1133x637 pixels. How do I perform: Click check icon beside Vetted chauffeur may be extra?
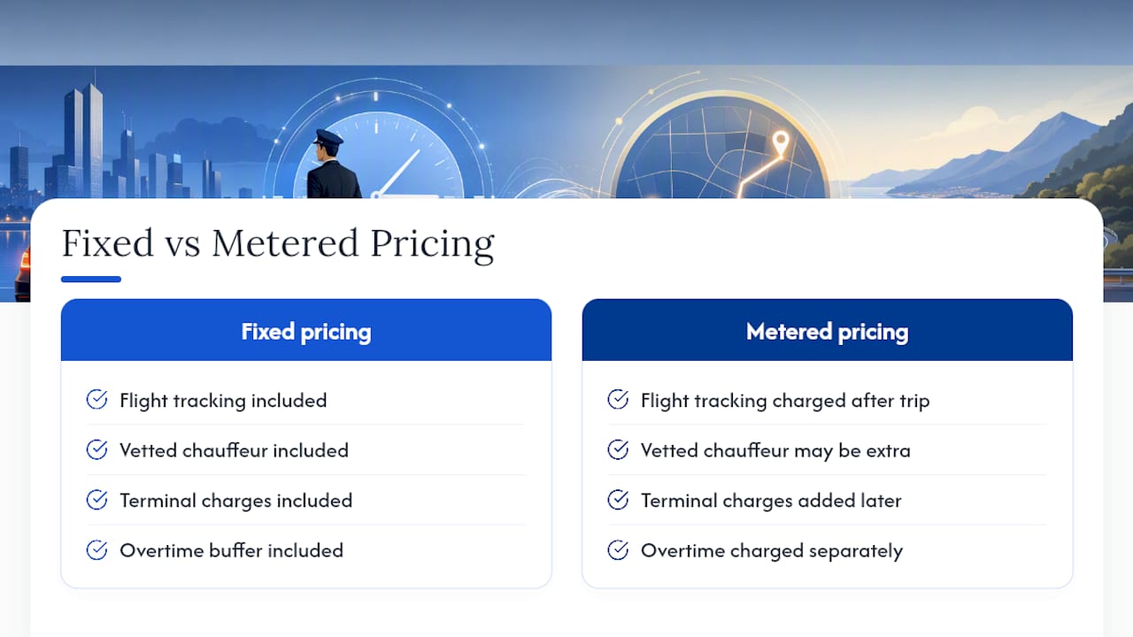click(618, 449)
